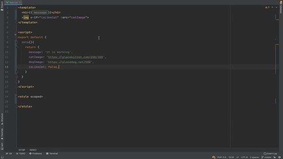283x159 pixels.
Task: Click the opening style scoped tag
Action: 31,97
